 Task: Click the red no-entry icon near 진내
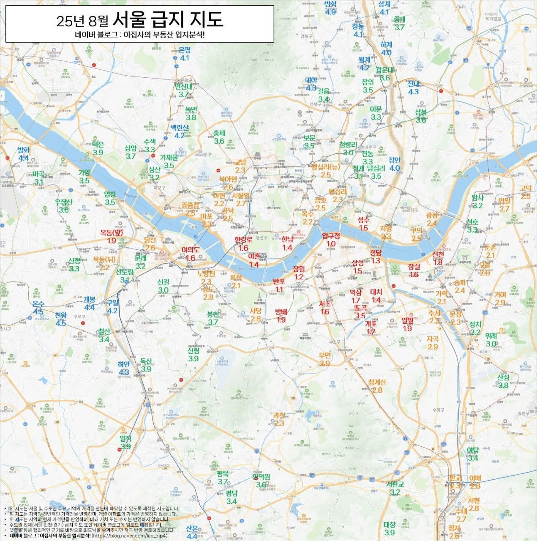(x=441, y=90)
